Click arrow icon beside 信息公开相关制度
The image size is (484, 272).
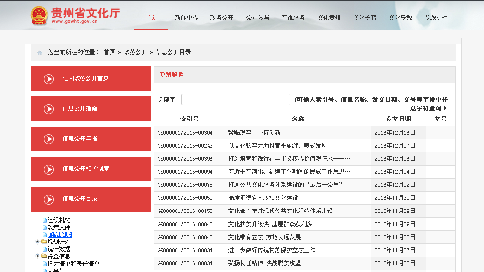48,169
